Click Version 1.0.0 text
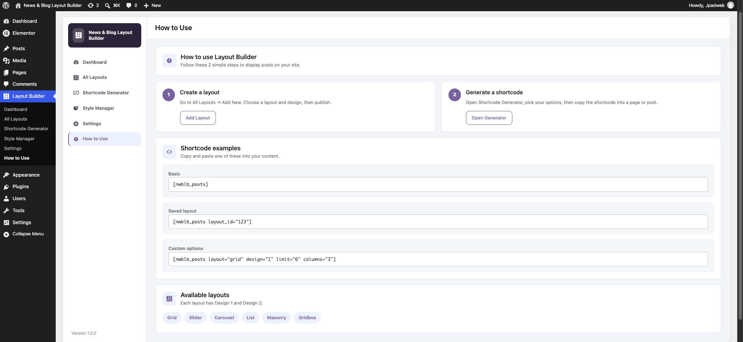 pyautogui.click(x=84, y=333)
